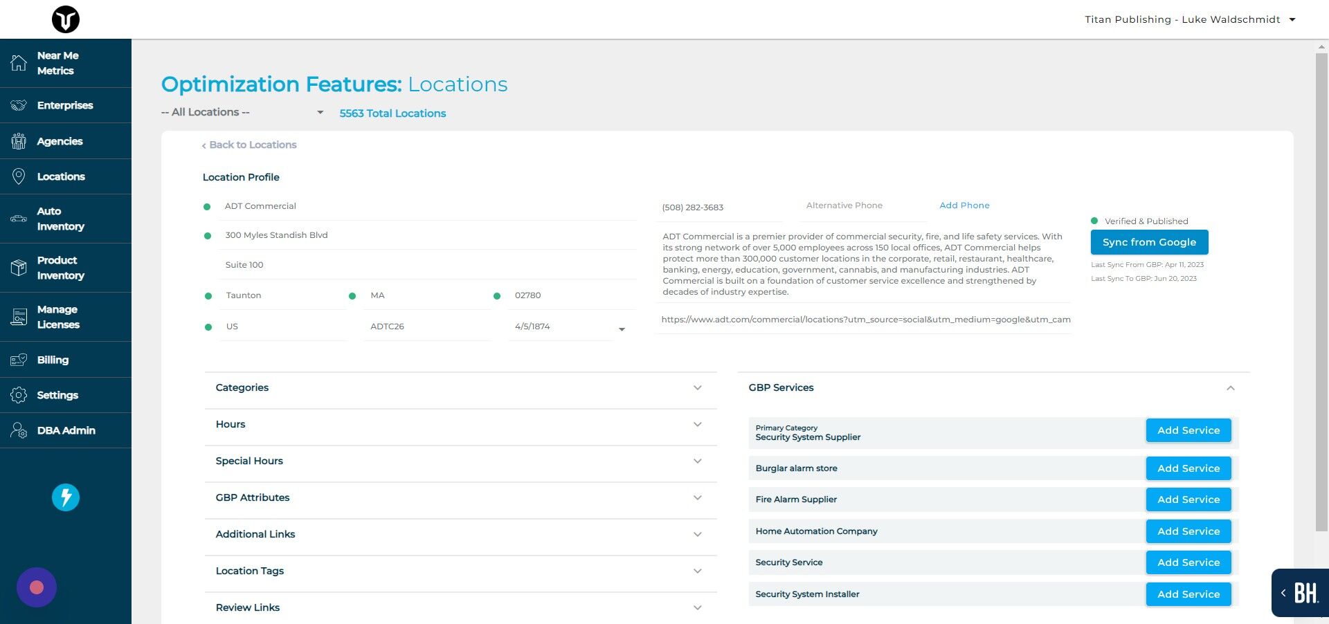Screen dimensions: 1329x624
Task: Expand the Categories section
Action: 697,388
